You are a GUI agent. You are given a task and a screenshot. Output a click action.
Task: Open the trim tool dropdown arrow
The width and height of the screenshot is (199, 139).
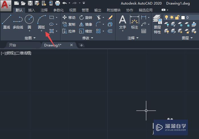103,17
